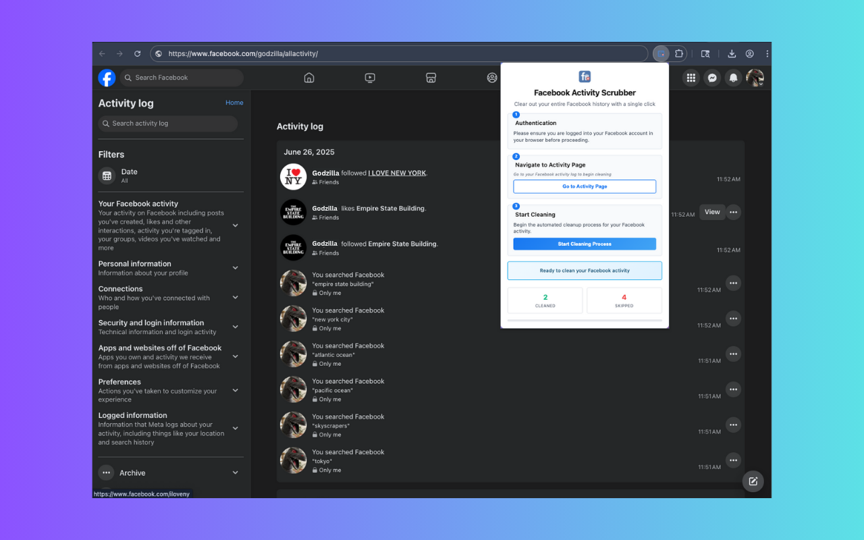Viewport: 864px width, 540px height.
Task: Click the Search activity log field
Action: (x=168, y=124)
